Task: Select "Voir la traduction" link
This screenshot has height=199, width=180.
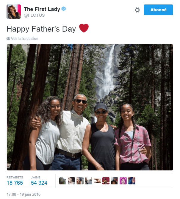Action: [x=25, y=39]
